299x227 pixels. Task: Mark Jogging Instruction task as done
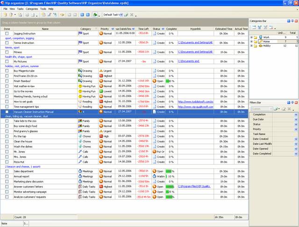7,34
